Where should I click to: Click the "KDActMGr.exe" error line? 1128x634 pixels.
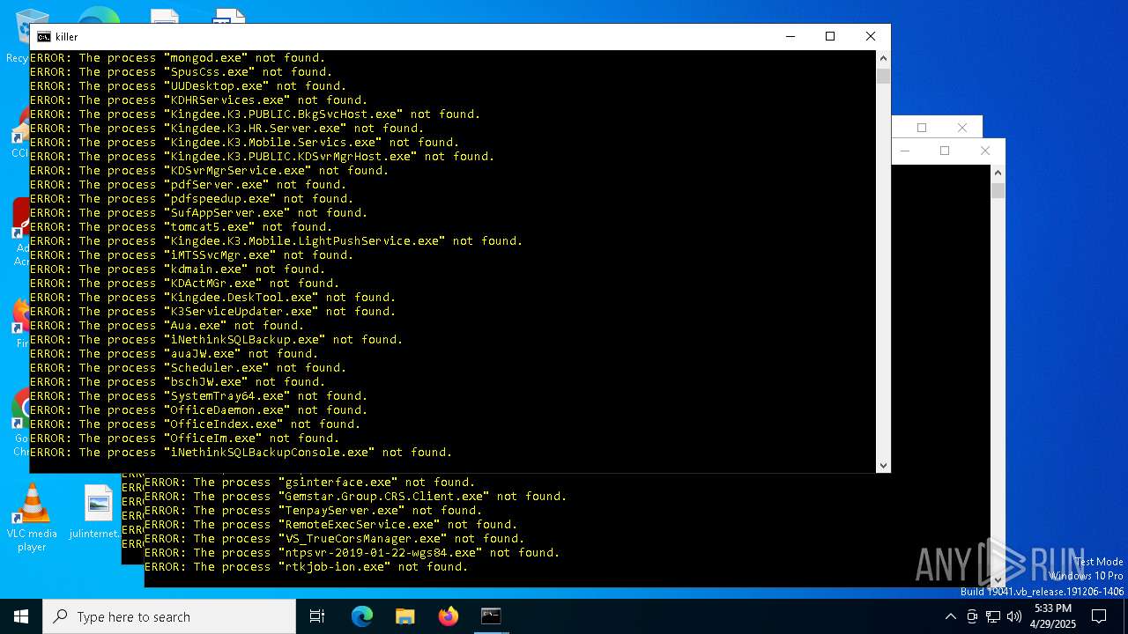[184, 284]
